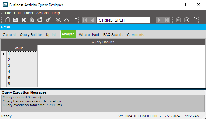This screenshot has width=206, height=119.
Task: Click "Query returned 6 row(s)." message
Action: tap(22, 97)
